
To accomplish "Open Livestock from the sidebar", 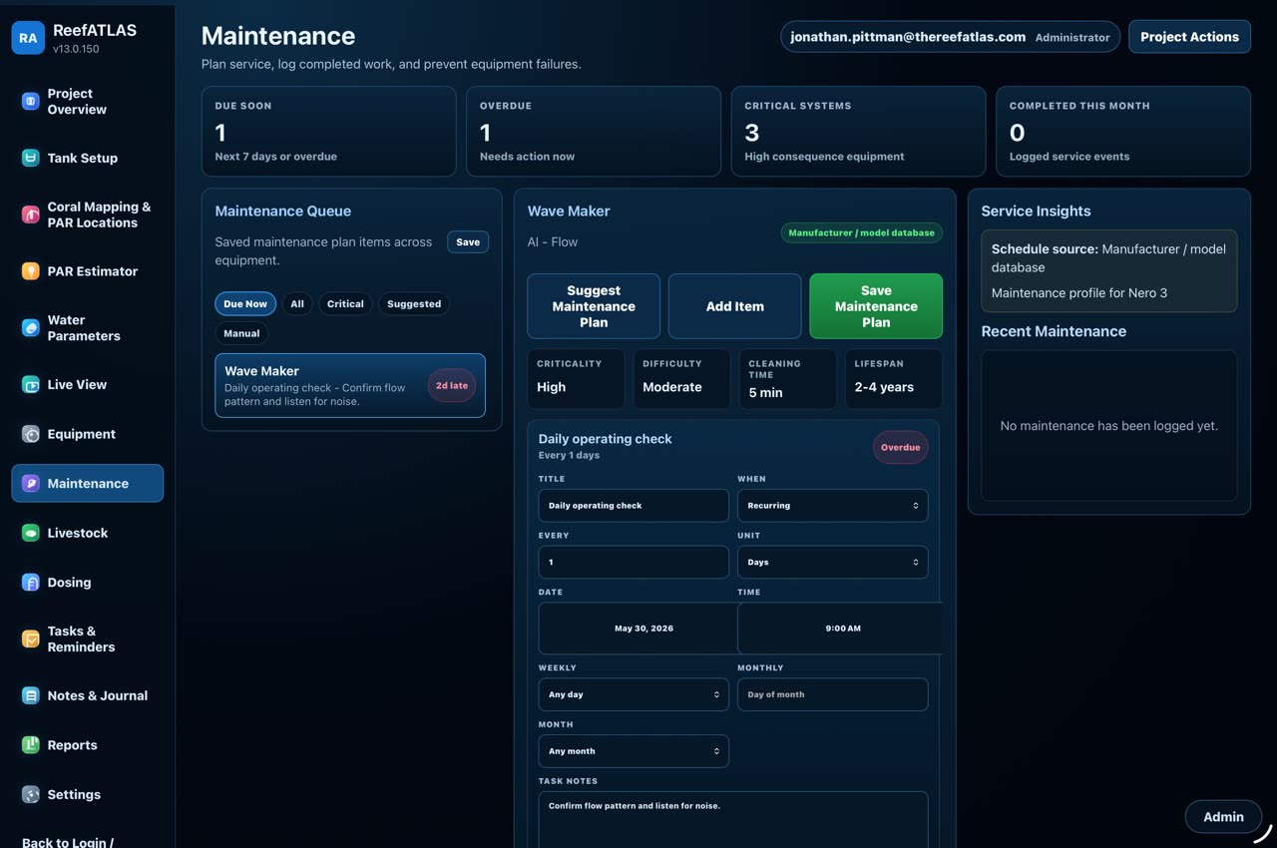I will point(88,533).
